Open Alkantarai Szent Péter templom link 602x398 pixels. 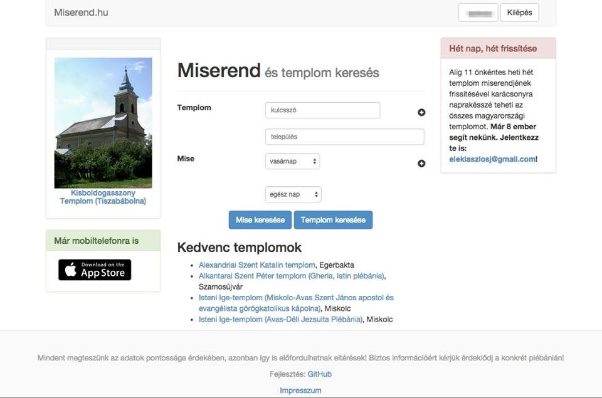click(x=292, y=276)
